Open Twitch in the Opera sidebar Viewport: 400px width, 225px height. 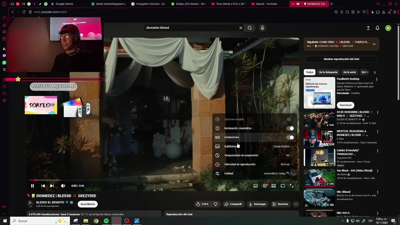pyautogui.click(x=4, y=56)
